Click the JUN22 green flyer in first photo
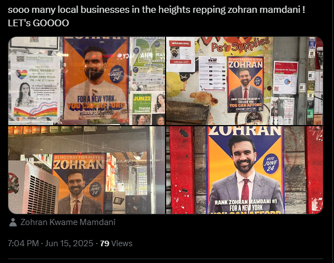Screen dimensions: 334x263 pyautogui.click(x=142, y=103)
